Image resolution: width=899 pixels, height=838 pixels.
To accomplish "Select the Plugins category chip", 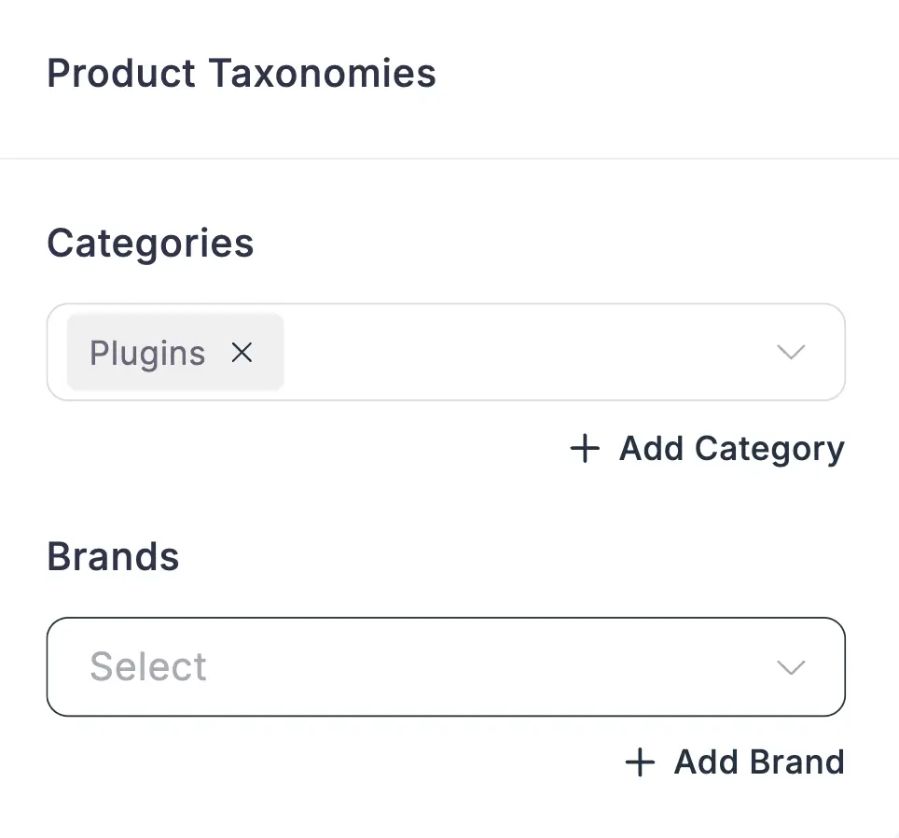I will tap(147, 353).
